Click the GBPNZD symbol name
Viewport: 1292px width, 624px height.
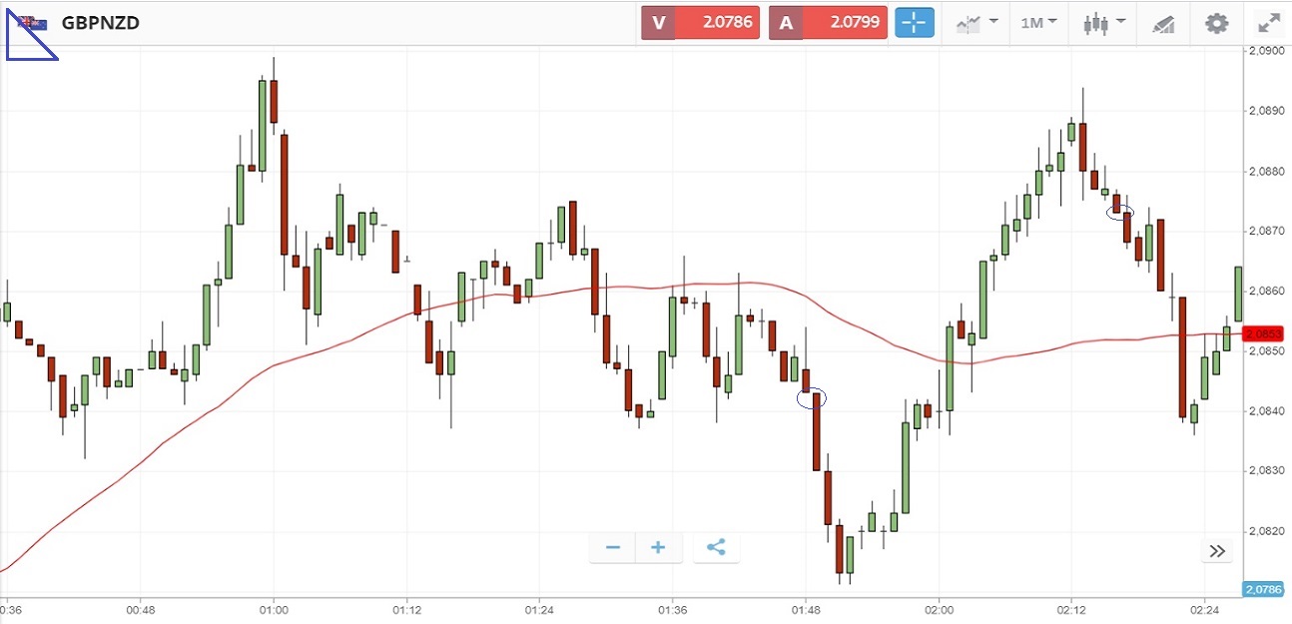[100, 23]
